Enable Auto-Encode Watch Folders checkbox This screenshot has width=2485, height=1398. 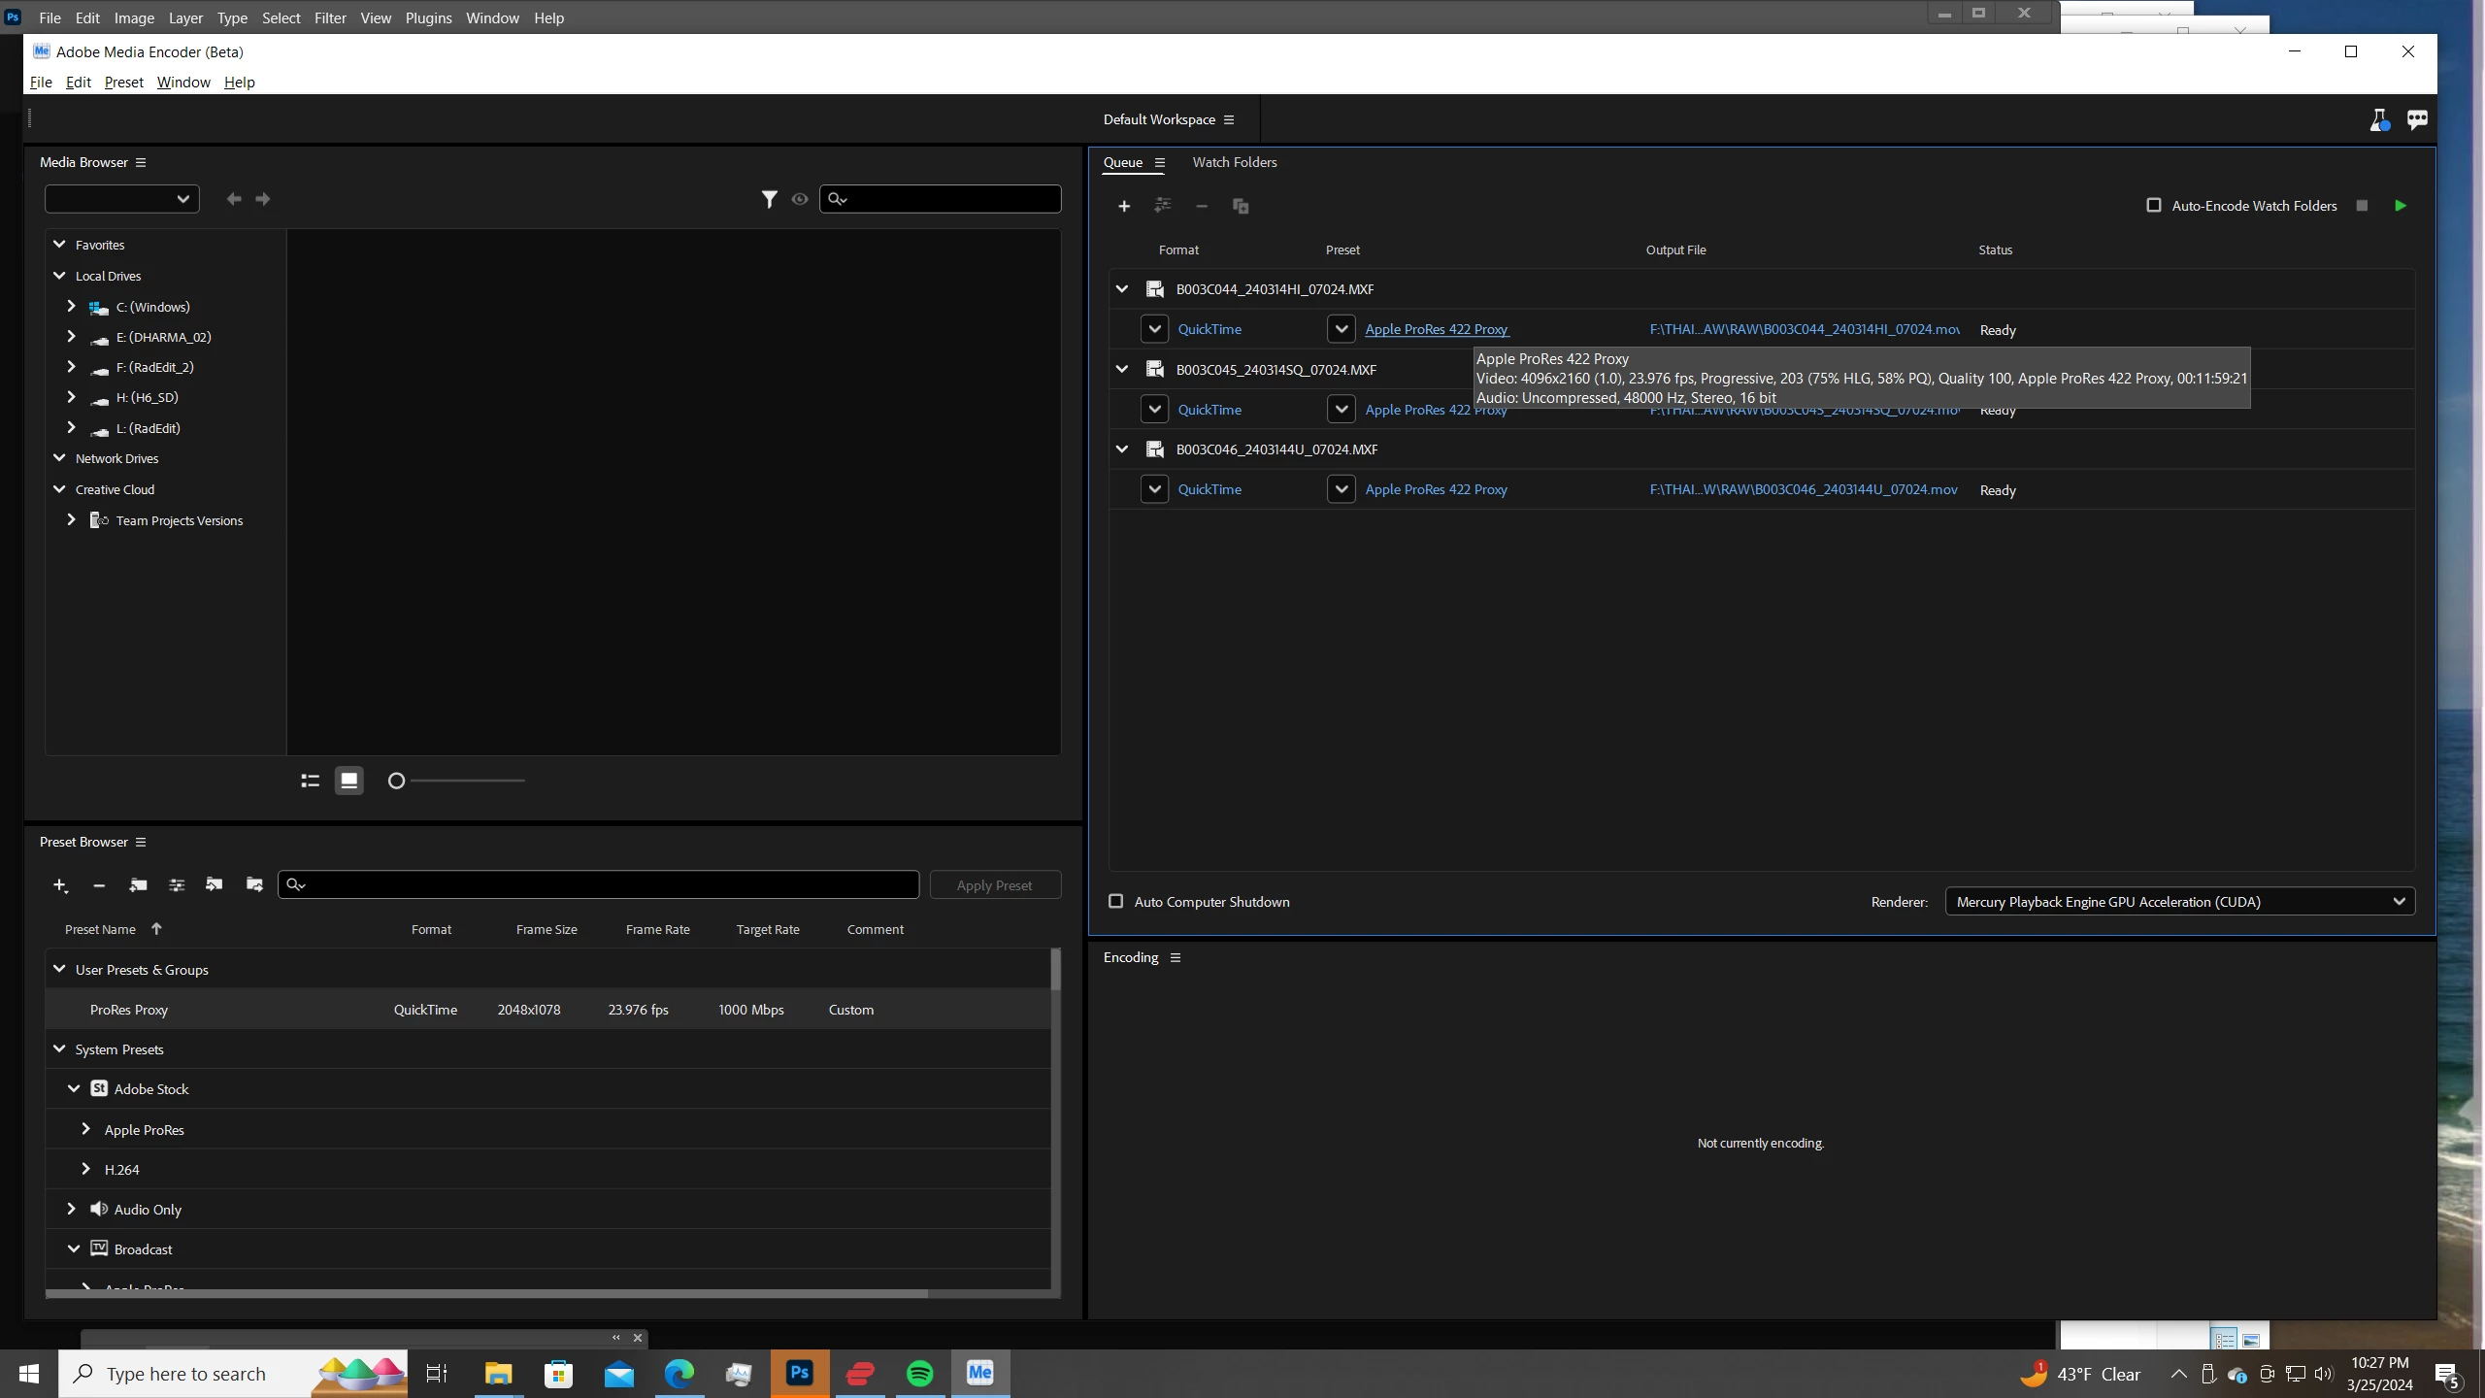(x=2154, y=206)
